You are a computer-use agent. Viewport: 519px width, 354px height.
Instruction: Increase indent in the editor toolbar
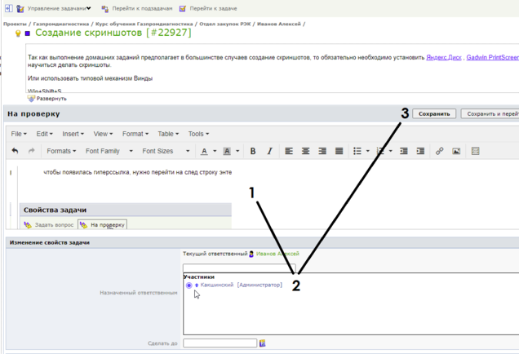420,151
